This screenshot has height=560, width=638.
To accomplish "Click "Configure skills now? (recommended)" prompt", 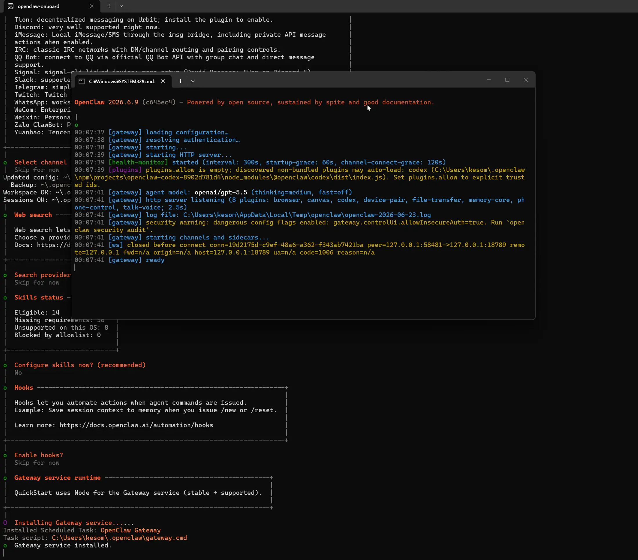I will tap(80, 365).
